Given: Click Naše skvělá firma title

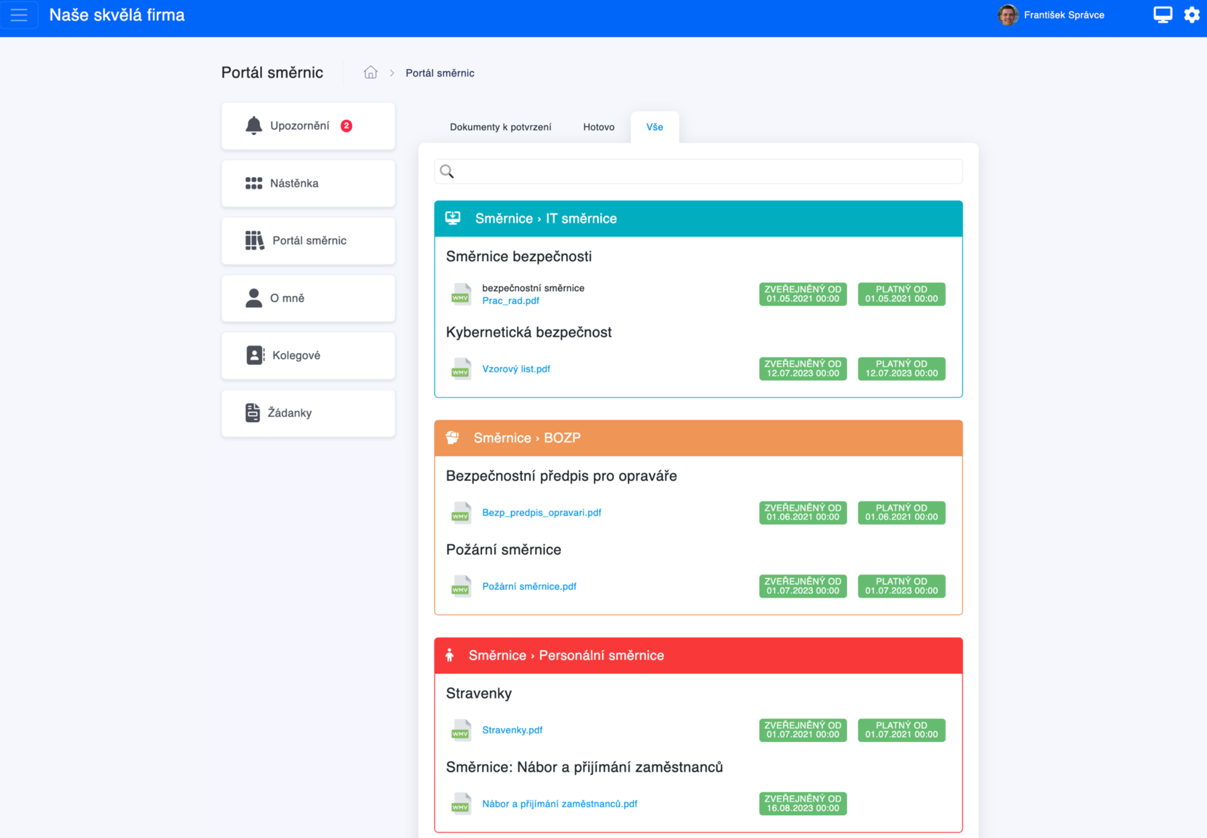Looking at the screenshot, I should coord(117,15).
